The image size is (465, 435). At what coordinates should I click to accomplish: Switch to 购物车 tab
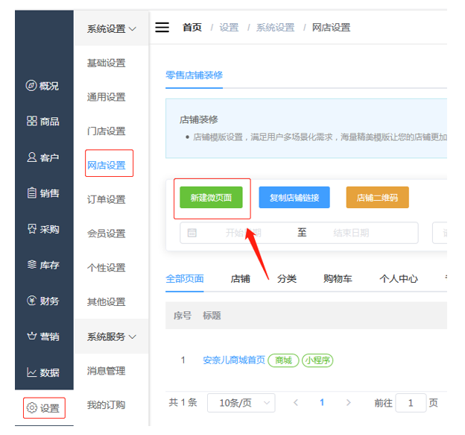pyautogui.click(x=338, y=279)
